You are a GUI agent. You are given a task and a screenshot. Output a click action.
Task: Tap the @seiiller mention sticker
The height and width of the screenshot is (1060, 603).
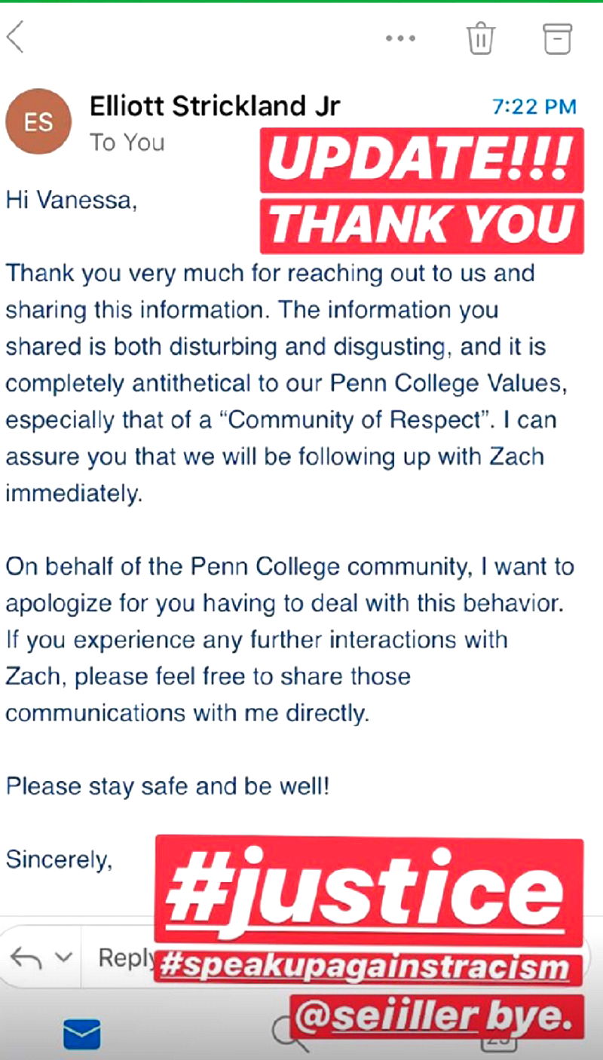tap(437, 1017)
